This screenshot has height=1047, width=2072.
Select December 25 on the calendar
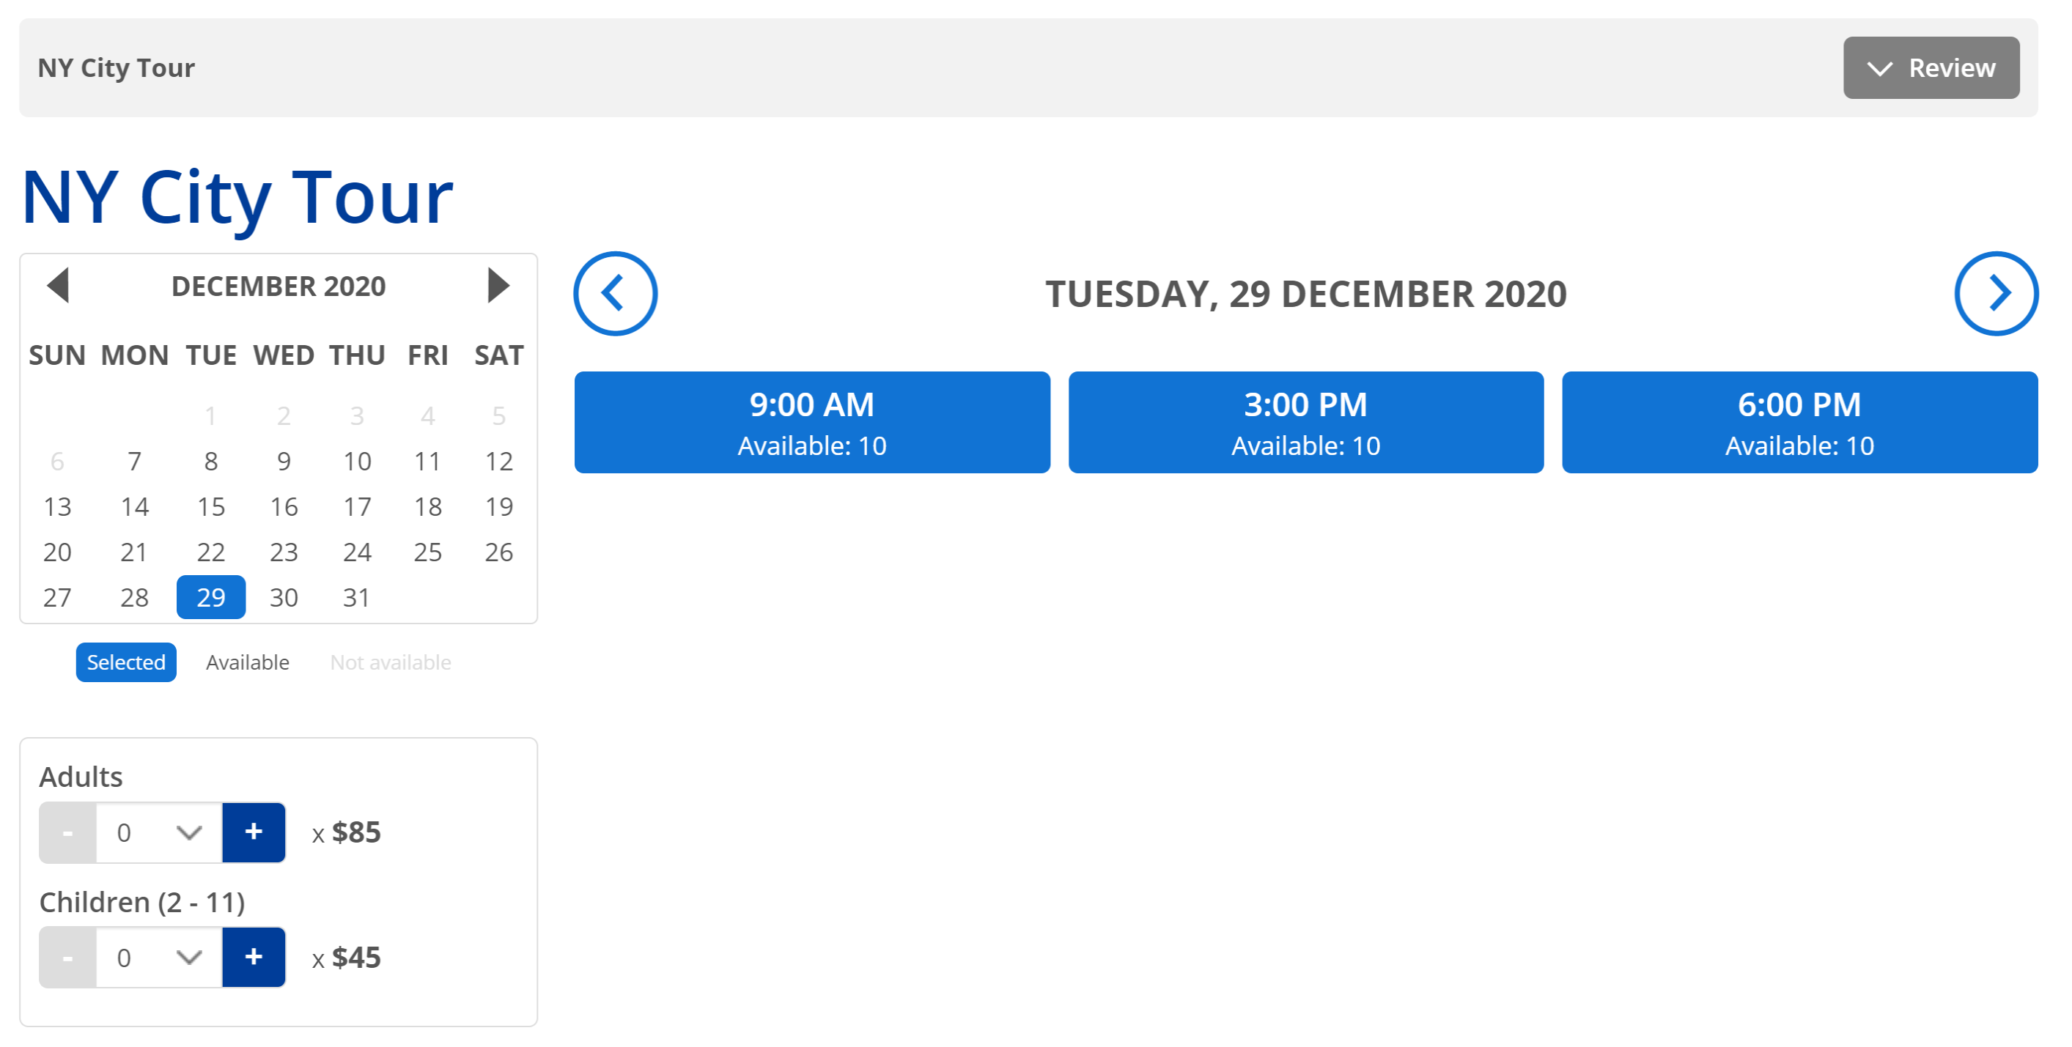pyautogui.click(x=427, y=552)
